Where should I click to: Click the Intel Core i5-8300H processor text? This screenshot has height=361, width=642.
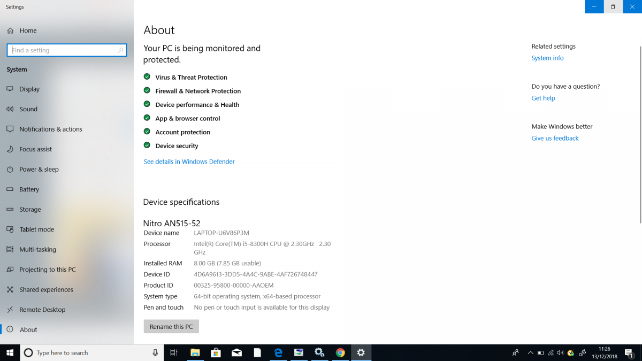pos(262,248)
